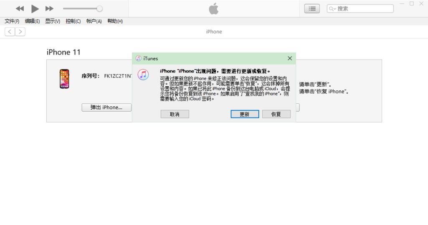The image size is (428, 225).
Task: Go back with the left arrow button
Action: pyautogui.click(x=10, y=32)
